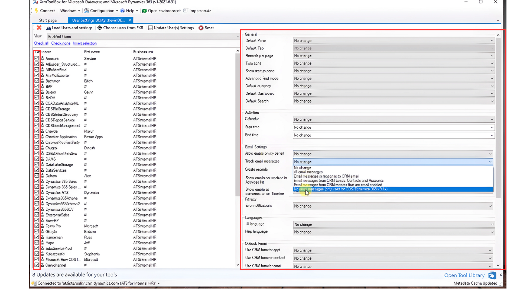Click the Update User(s) Settings save icon
Image resolution: width=520 pixels, height=293 pixels.
[x=150, y=28]
